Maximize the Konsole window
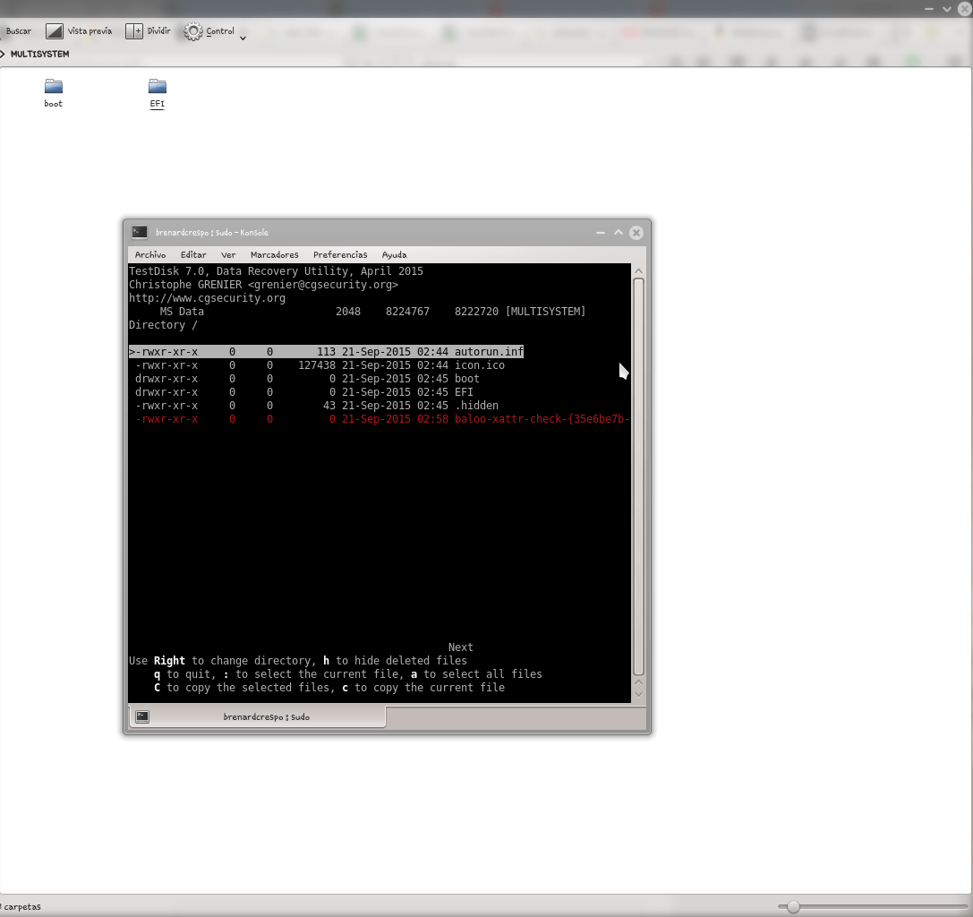This screenshot has height=917, width=973. coord(618,232)
